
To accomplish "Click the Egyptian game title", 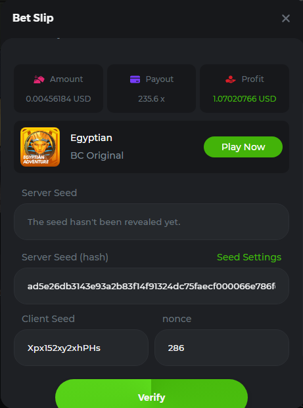I will click(91, 138).
